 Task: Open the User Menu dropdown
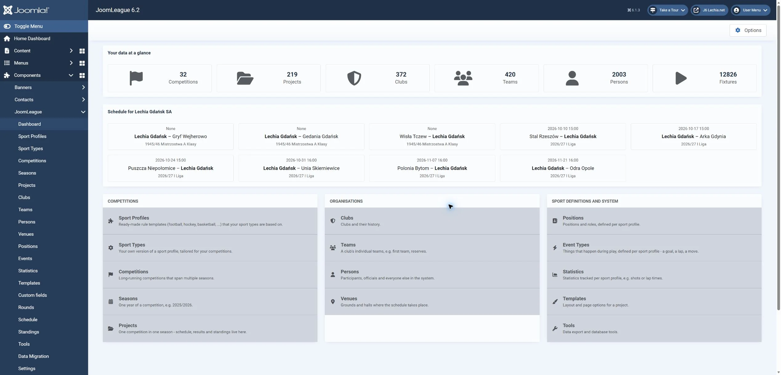751,10
